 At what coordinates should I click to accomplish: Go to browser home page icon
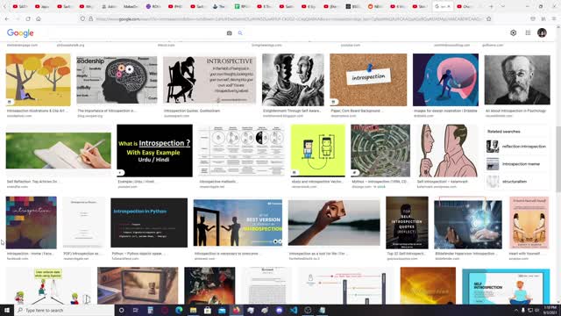coord(39,18)
